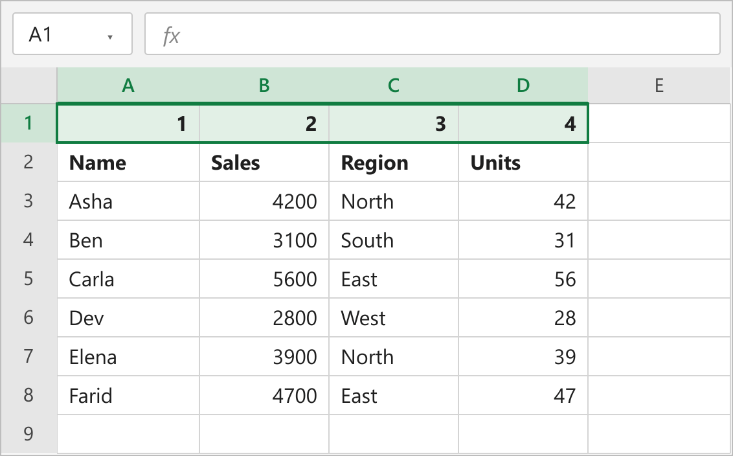Select the cell with 42

pos(523,201)
